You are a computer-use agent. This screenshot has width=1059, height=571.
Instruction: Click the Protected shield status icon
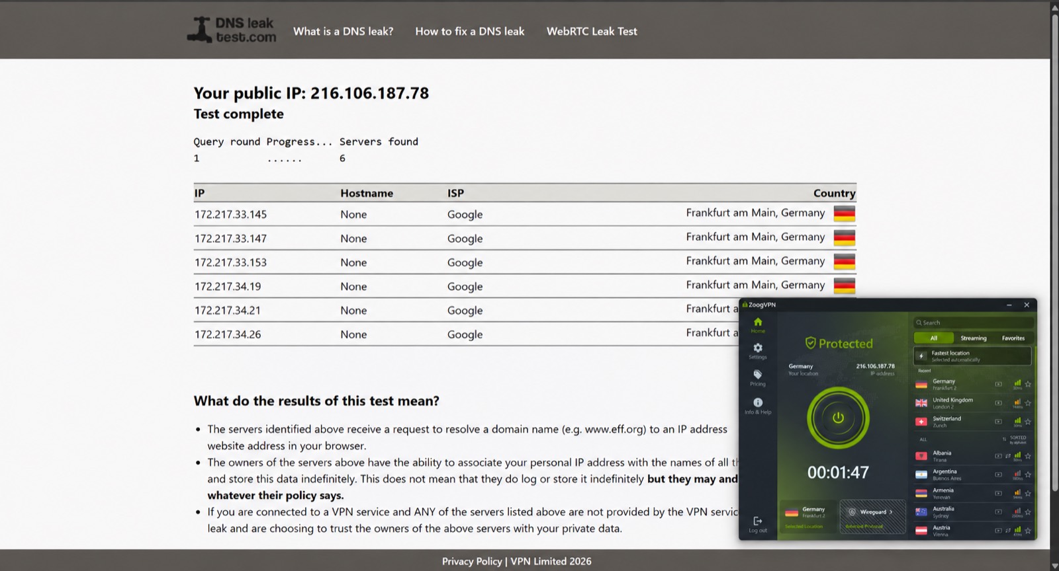810,343
